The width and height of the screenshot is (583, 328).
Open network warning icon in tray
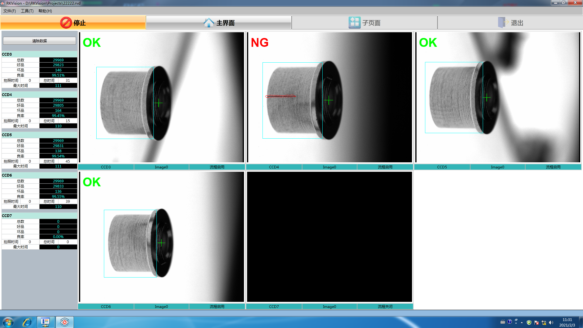coord(544,323)
